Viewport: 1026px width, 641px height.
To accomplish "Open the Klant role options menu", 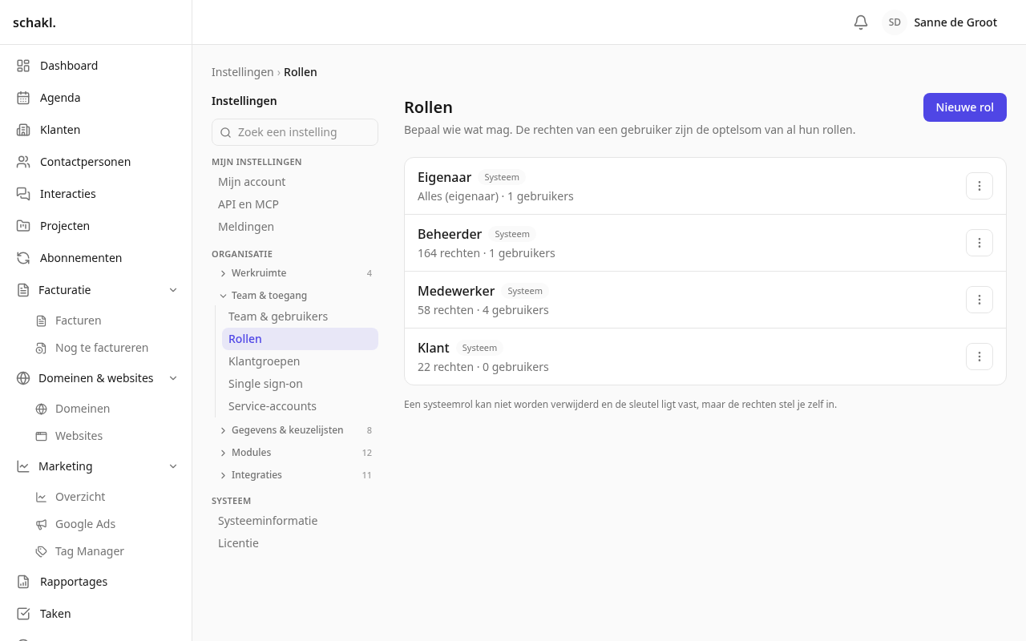I will 980,357.
